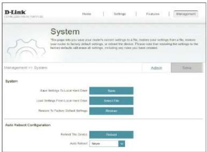
Task: Click the gear System page icon
Action: (x=26, y=49)
